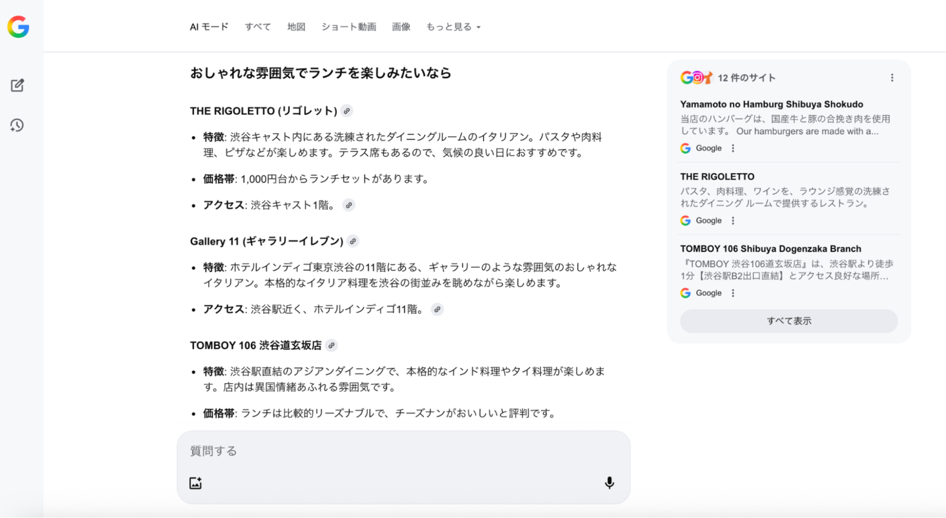The width and height of the screenshot is (946, 518).
Task: Open the AI mode history clock icon
Action: click(x=17, y=125)
